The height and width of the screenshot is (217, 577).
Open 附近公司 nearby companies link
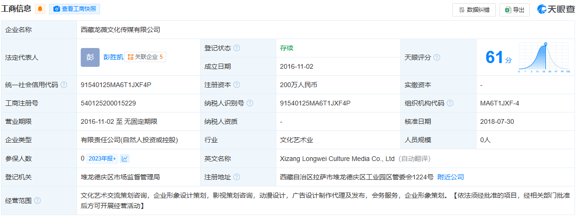pos(450,177)
